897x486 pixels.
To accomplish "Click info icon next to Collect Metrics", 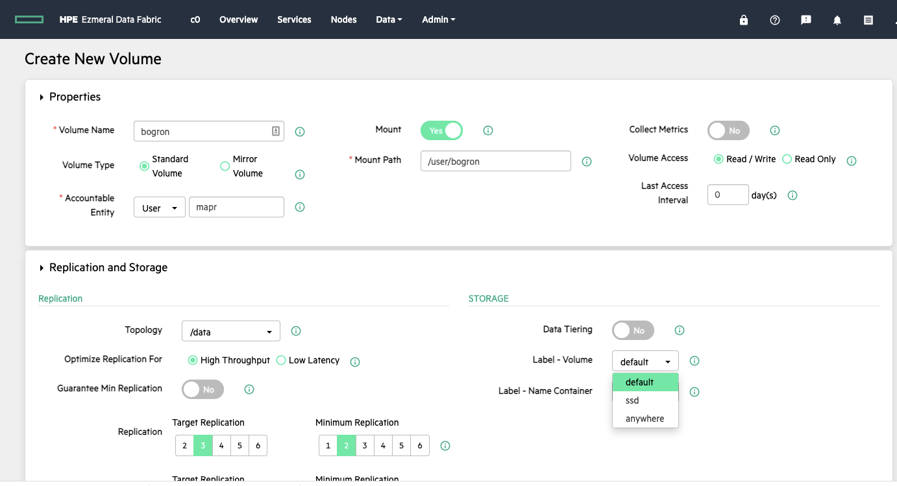I will 775,130.
